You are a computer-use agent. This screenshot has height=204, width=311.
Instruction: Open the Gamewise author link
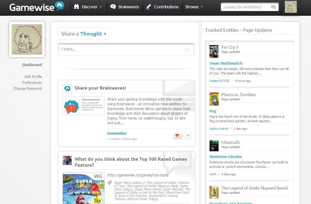tap(117, 133)
